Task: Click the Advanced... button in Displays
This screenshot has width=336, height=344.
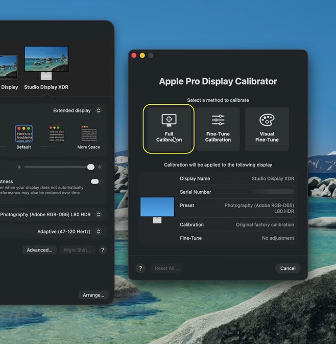Action: click(x=39, y=250)
